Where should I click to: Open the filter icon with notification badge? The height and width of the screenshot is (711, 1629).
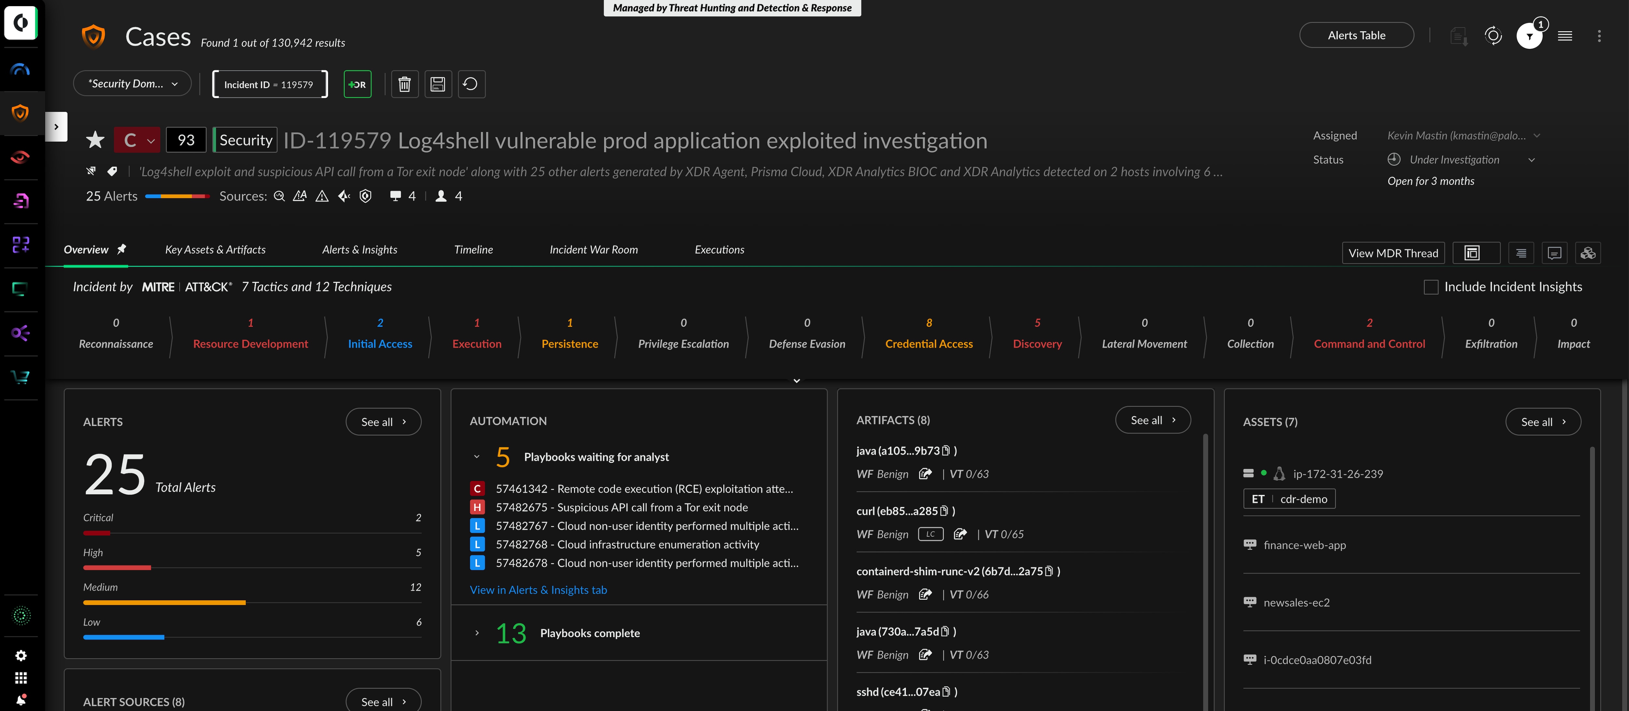(1530, 36)
